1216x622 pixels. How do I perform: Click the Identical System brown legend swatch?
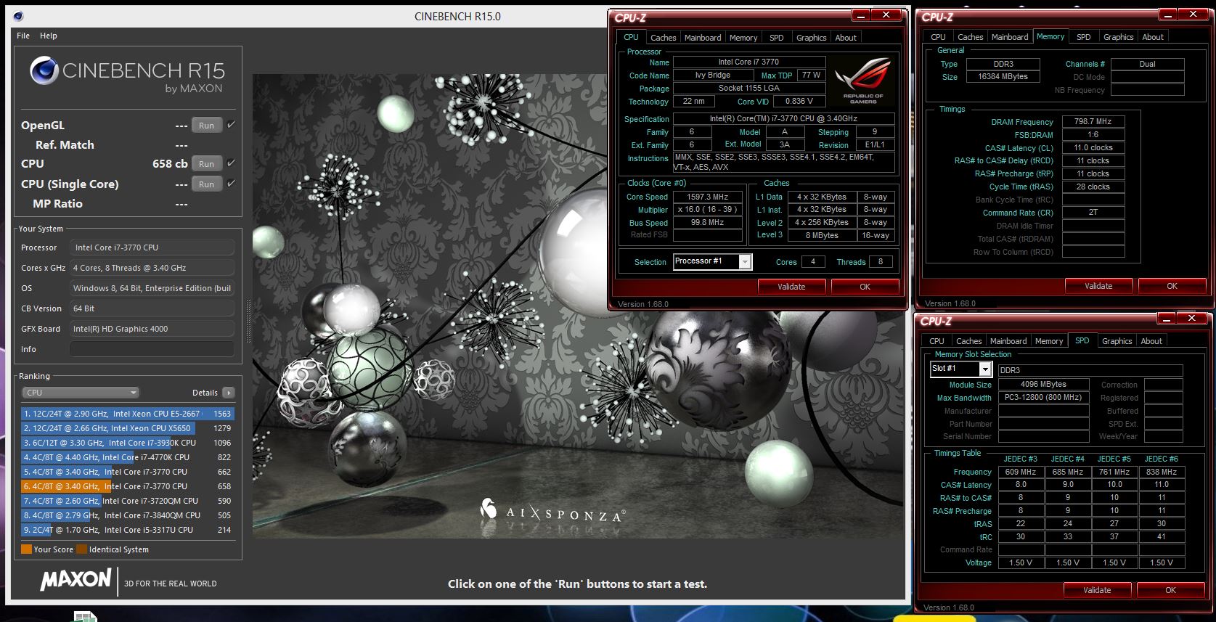[x=82, y=549]
